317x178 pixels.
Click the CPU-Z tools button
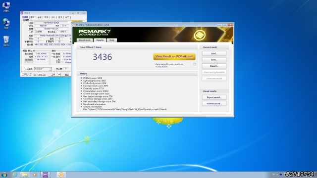[x=53, y=75]
